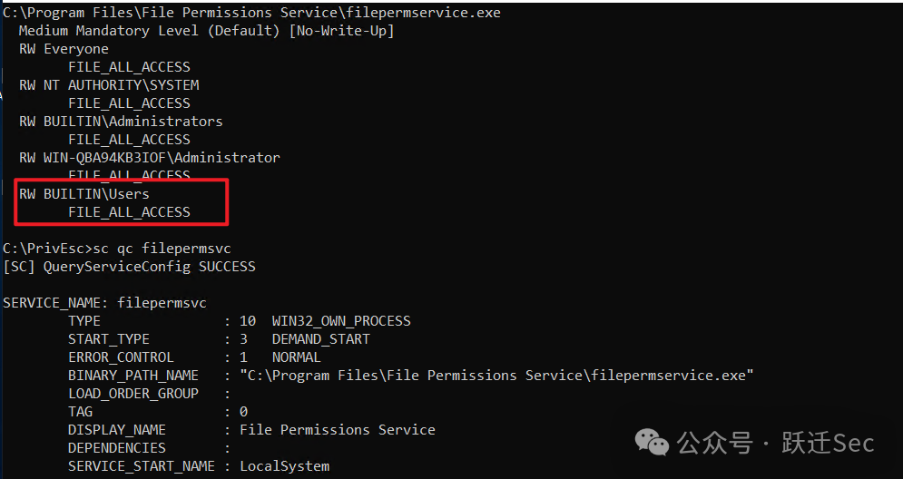903x479 pixels.
Task: Click the WeChat logo icon in watermark
Action: tap(652, 442)
